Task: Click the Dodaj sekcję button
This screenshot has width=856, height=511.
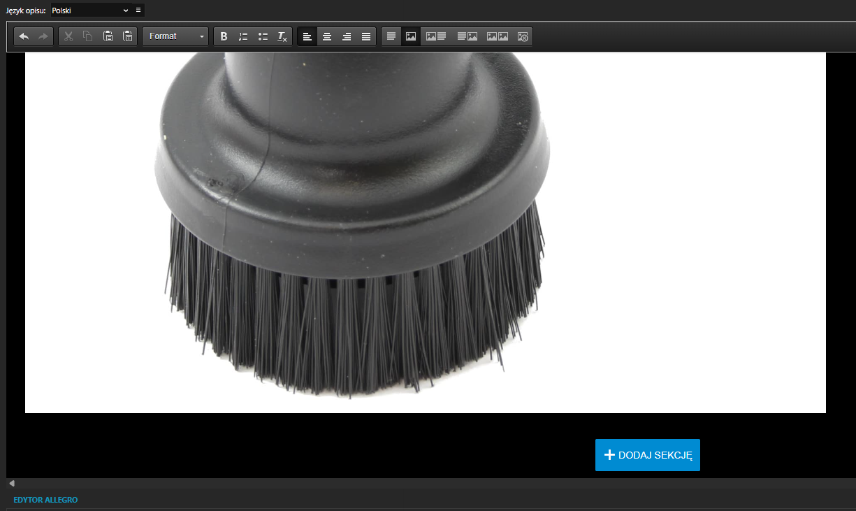Action: [647, 455]
